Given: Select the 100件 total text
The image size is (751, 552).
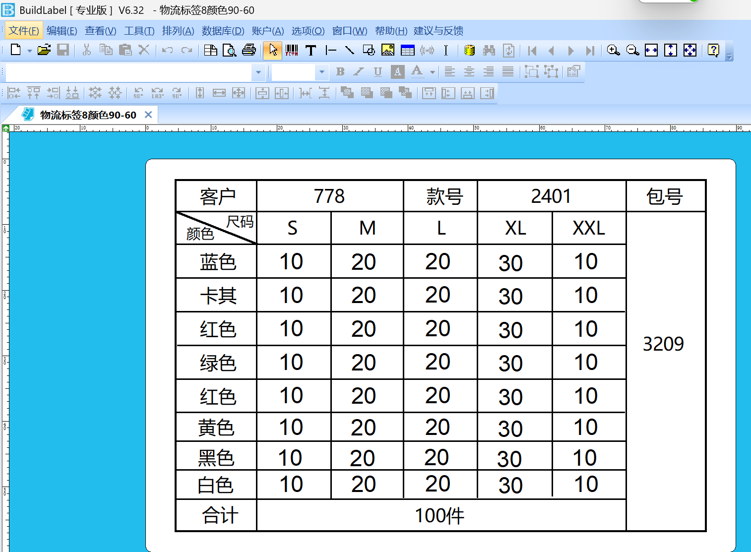Looking at the screenshot, I should (x=439, y=516).
